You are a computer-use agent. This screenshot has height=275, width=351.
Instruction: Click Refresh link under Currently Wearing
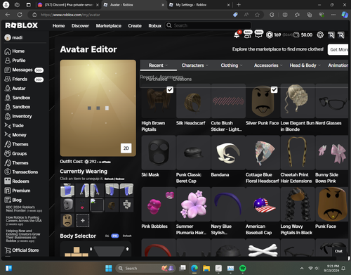pyautogui.click(x=110, y=179)
